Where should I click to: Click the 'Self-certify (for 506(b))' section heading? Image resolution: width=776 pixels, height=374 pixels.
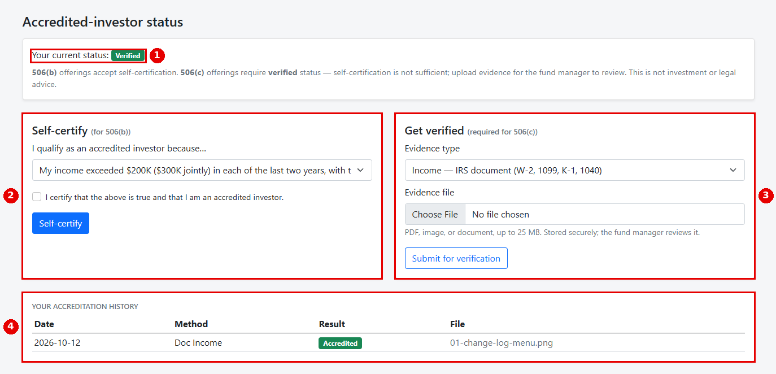pos(81,131)
